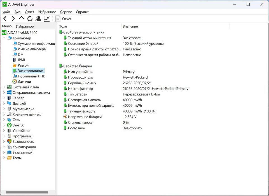
Task: Click the Безопасность shield icon
Action: pyautogui.click(x=9, y=141)
